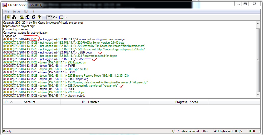Open server settings toolbar icon
Screen dimensions: 263x135
click(21, 17)
